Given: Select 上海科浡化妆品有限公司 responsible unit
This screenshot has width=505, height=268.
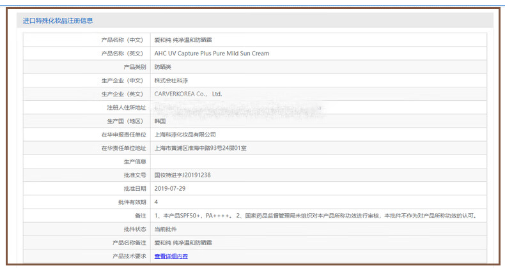Looking at the screenshot, I should (185, 135).
